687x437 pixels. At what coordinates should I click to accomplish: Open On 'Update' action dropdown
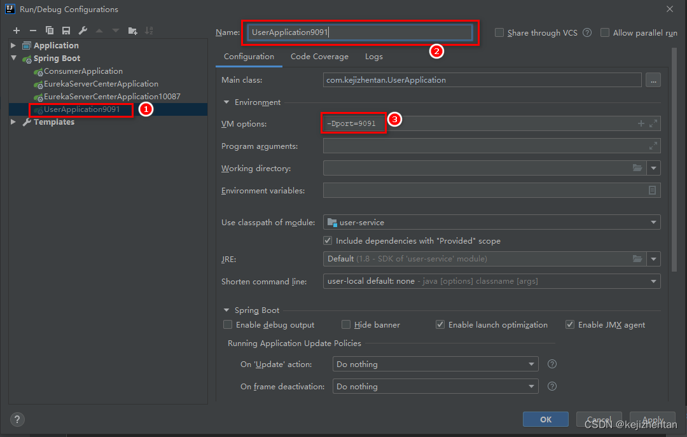pyautogui.click(x=531, y=364)
